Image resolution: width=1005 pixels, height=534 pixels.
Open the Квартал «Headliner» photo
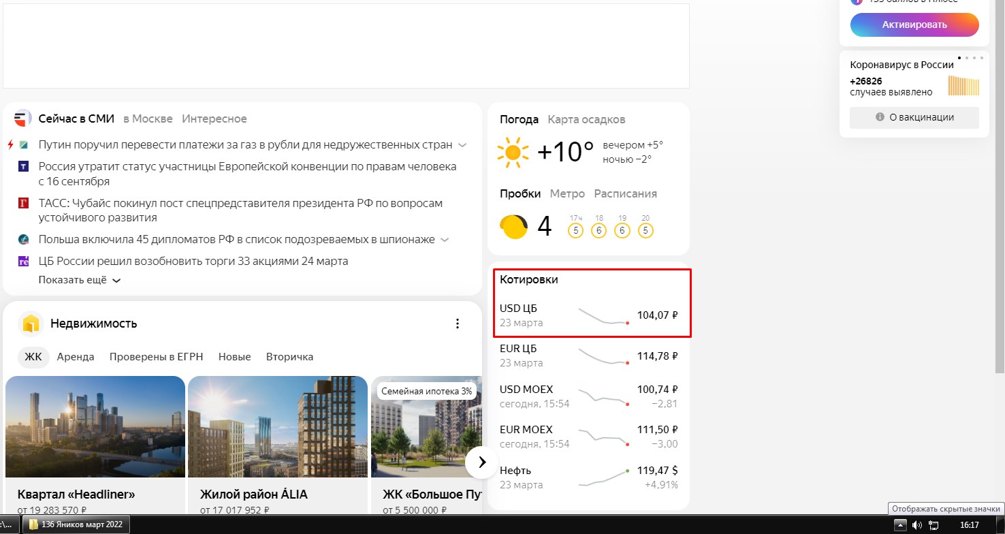(95, 426)
